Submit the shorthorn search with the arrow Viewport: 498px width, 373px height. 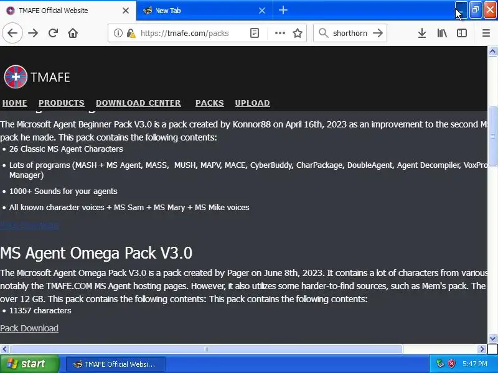coord(378,33)
